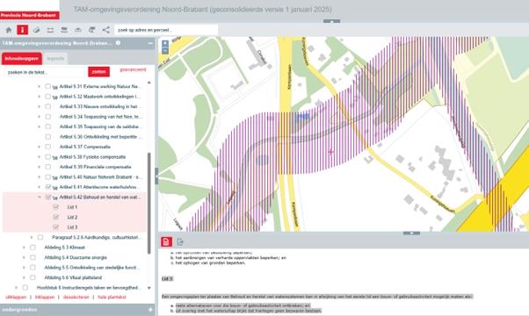This screenshot has width=529, height=316.
Task: Click map layer icon of Artikel 5.38
Action: pyautogui.click(x=55, y=157)
